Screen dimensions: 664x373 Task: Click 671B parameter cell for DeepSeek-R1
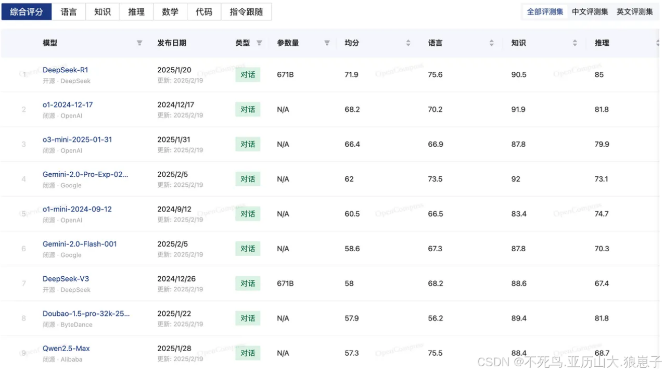pyautogui.click(x=285, y=75)
